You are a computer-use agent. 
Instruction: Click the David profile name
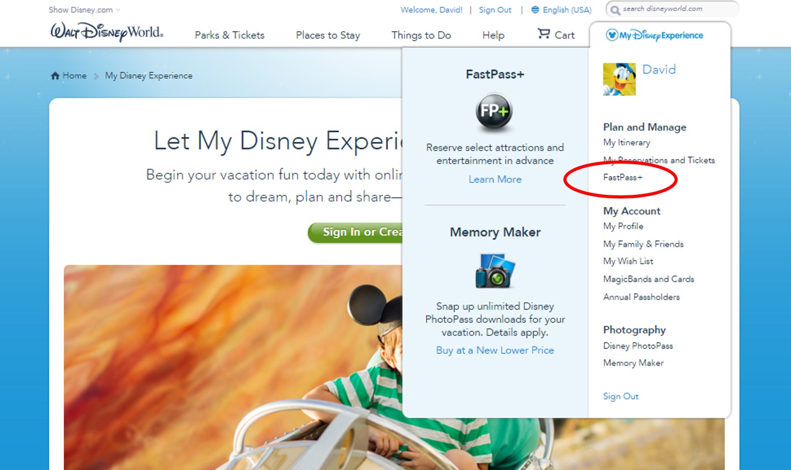tap(659, 69)
